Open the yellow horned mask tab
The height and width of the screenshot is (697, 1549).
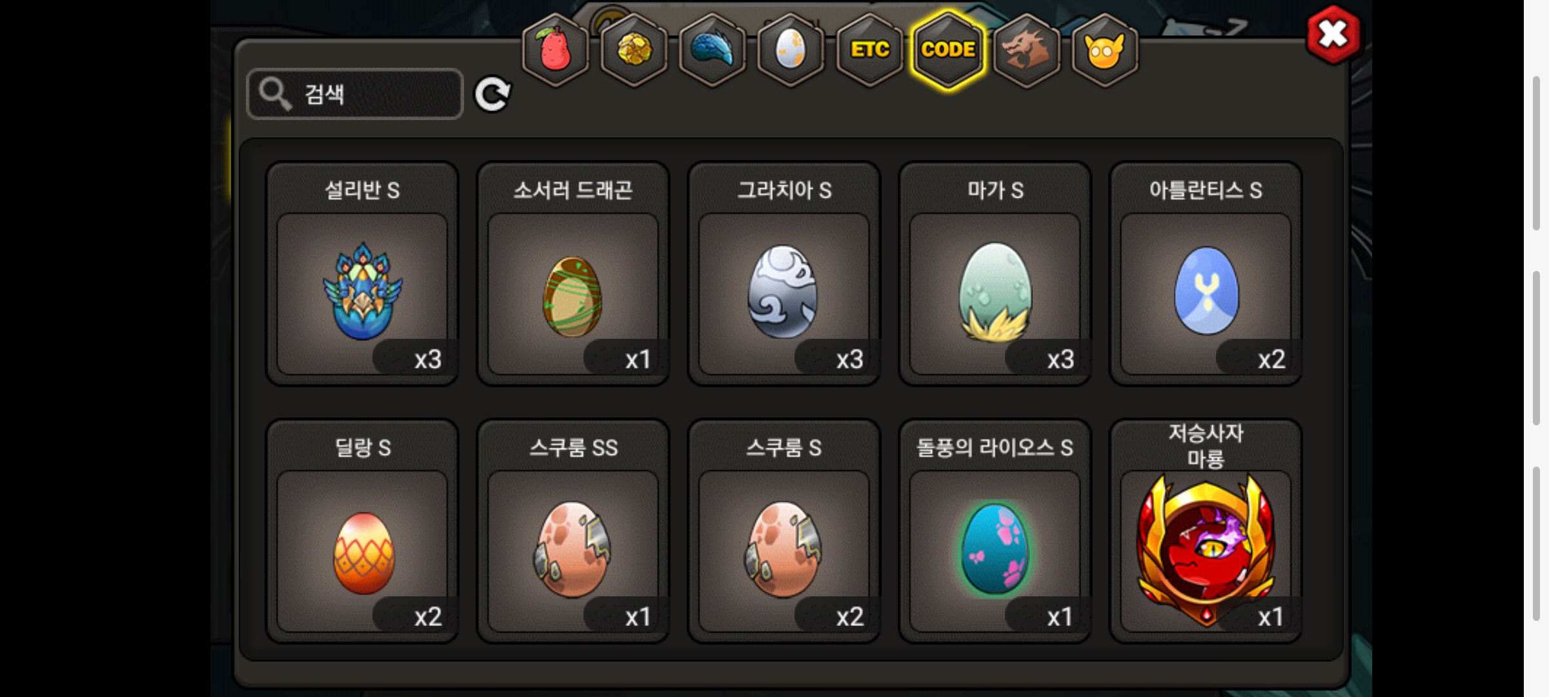coord(1105,50)
